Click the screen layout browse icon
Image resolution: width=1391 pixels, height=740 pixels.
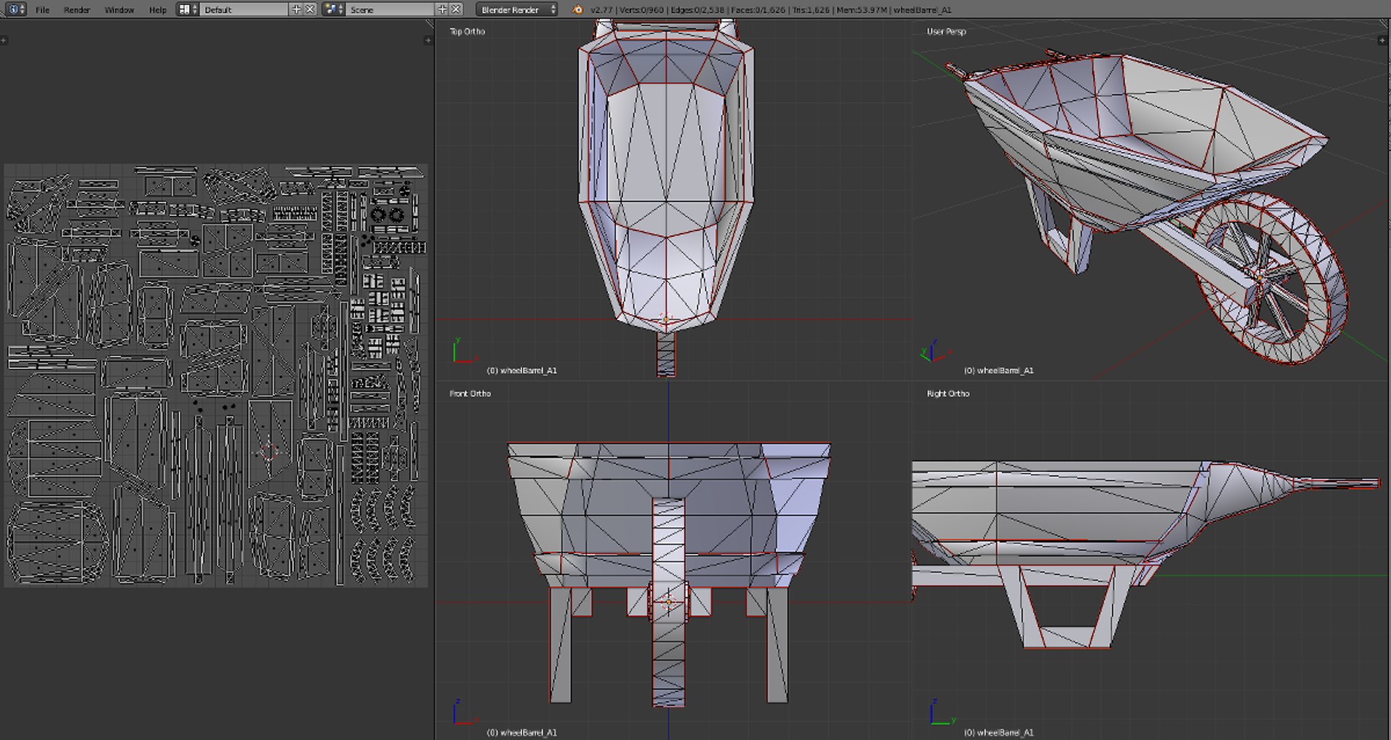click(x=187, y=9)
